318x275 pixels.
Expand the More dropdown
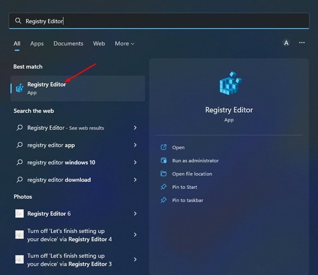[x=125, y=43]
